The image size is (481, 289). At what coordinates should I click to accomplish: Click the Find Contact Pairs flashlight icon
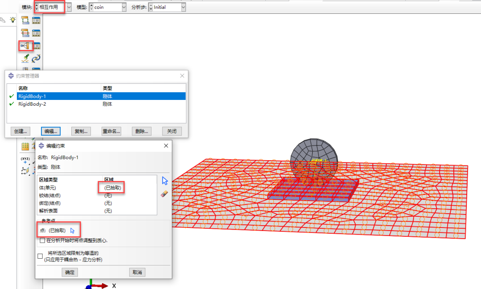pos(25,58)
